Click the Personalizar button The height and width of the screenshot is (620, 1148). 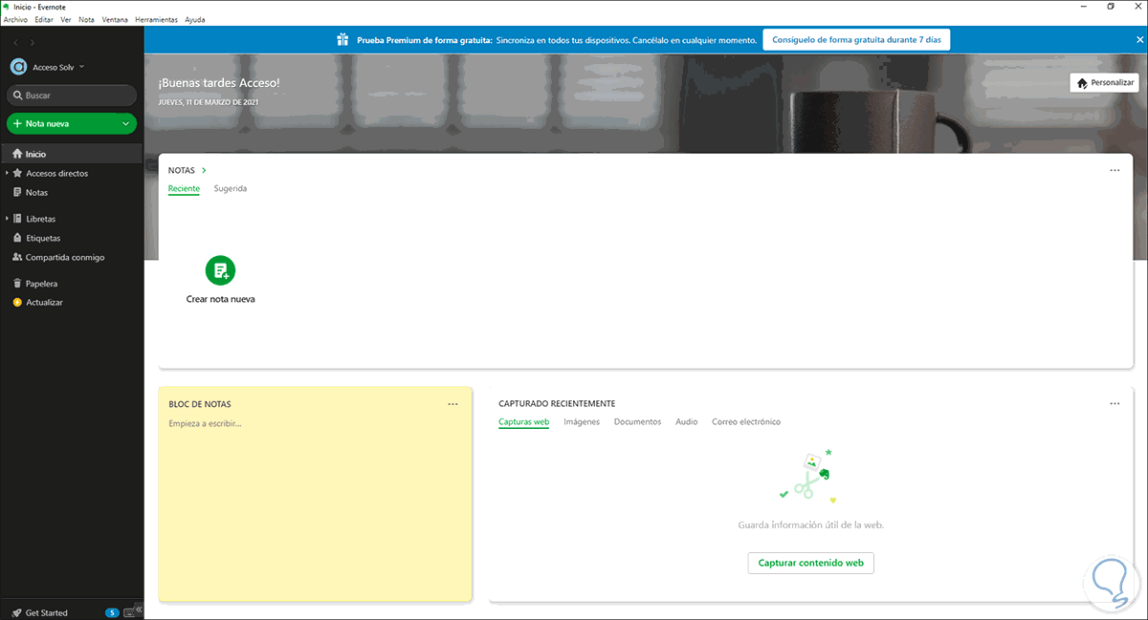pyautogui.click(x=1104, y=83)
